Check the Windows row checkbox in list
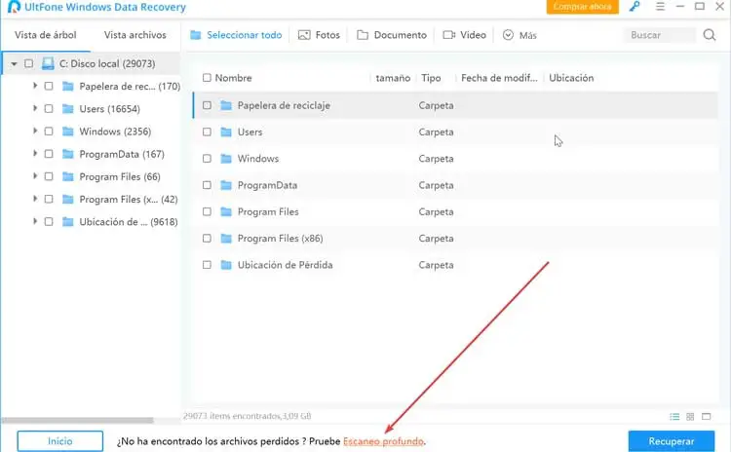The height and width of the screenshot is (452, 731). (x=207, y=159)
